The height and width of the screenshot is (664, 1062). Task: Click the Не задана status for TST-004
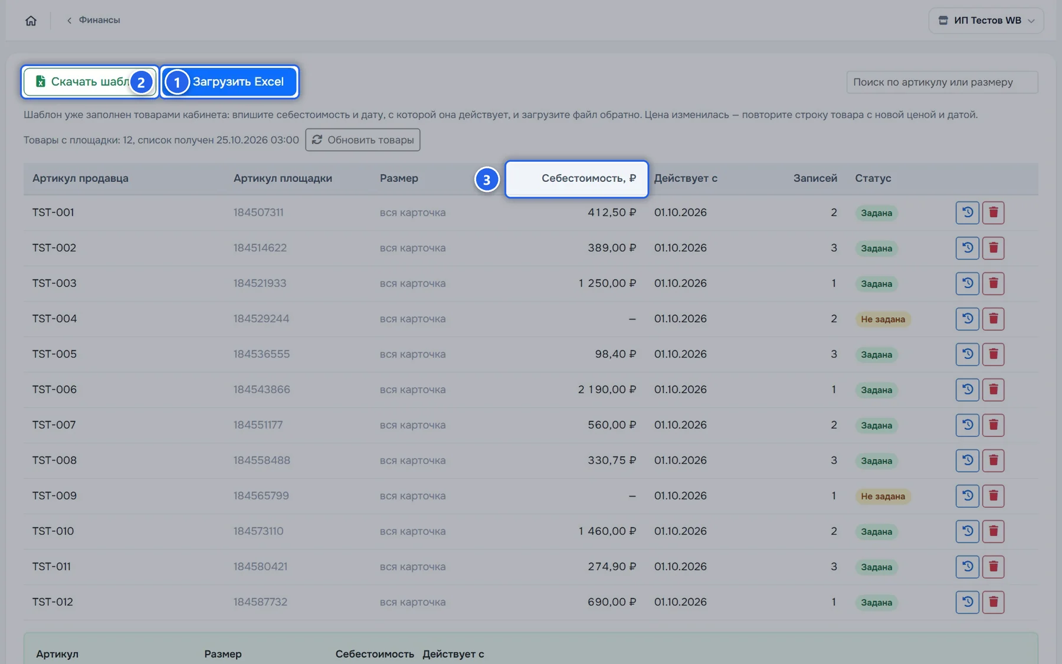883,319
